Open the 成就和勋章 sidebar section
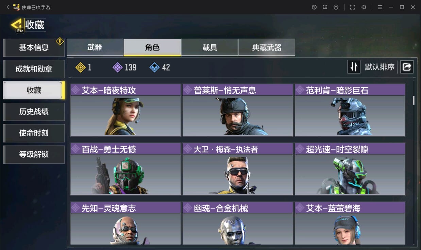Image resolution: width=421 pixels, height=250 pixels. [34, 69]
